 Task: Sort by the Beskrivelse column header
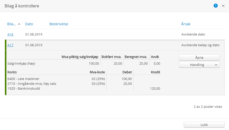(x=59, y=24)
